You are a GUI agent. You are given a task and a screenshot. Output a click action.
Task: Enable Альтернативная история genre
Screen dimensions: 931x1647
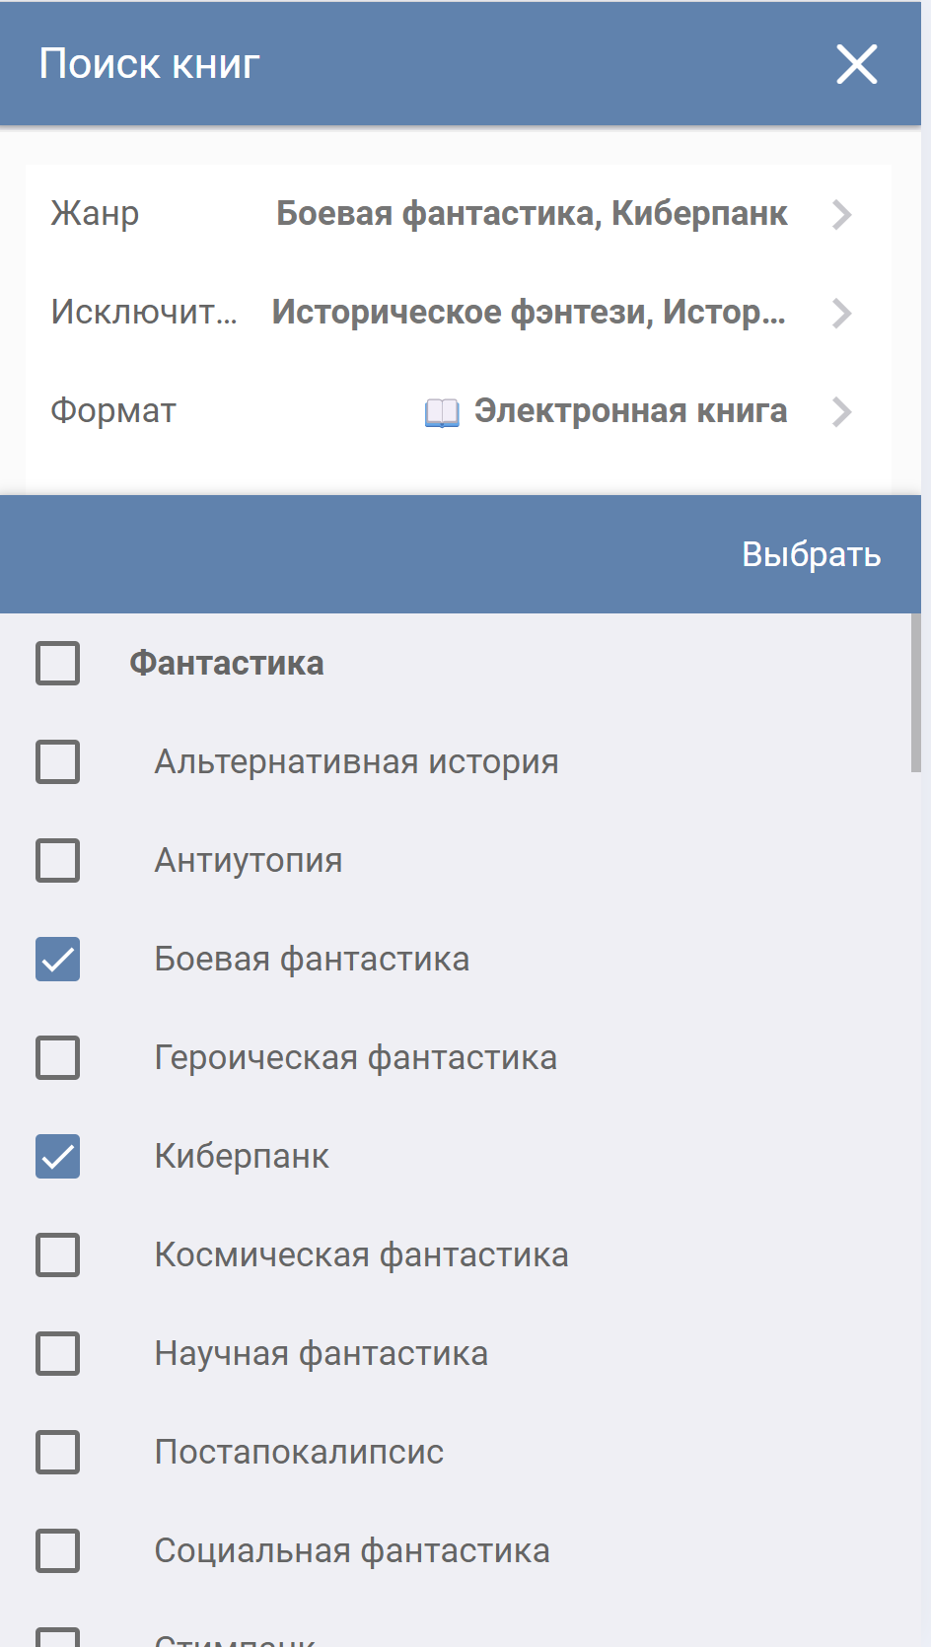pos(58,761)
